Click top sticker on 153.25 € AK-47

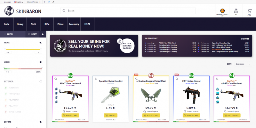56,89
